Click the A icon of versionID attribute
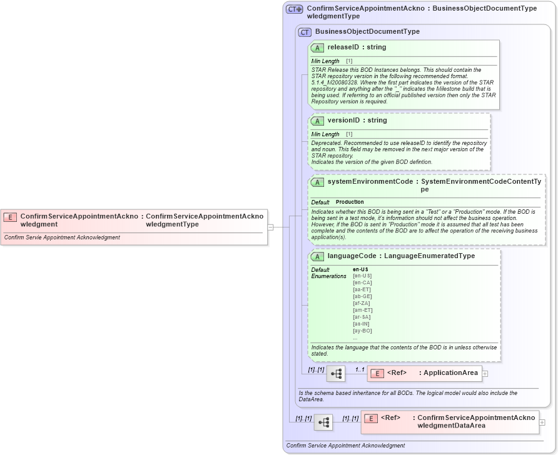 coord(317,121)
